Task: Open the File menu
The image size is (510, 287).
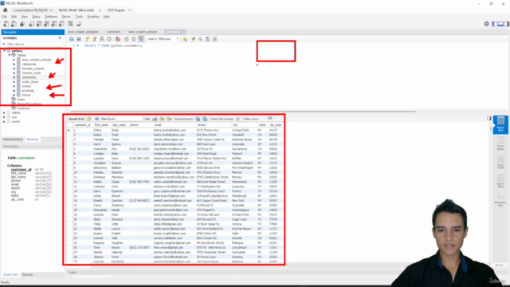Action: click(5, 17)
